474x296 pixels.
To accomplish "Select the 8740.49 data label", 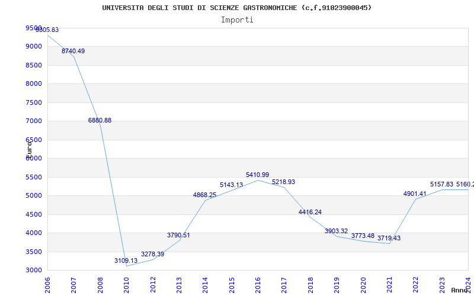I will pos(73,51).
